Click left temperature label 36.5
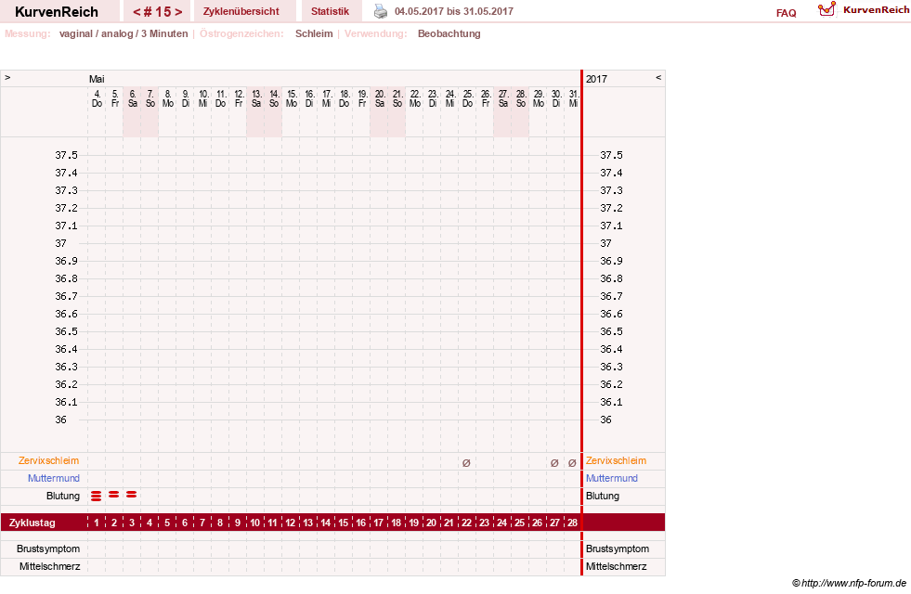The image size is (911, 594). click(x=66, y=331)
